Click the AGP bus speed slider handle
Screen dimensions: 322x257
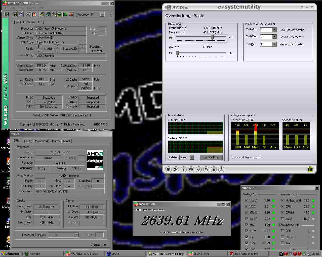pyautogui.click(x=177, y=53)
